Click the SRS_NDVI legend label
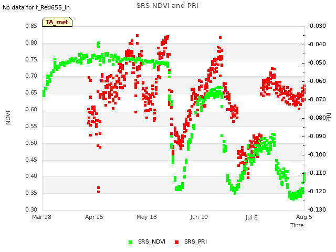The image size is (336, 252). click(152, 241)
